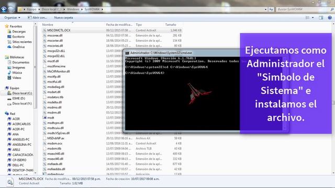Select the MSDvbNP.ax file icon
This screenshot has width=335, height=188.
point(44,138)
